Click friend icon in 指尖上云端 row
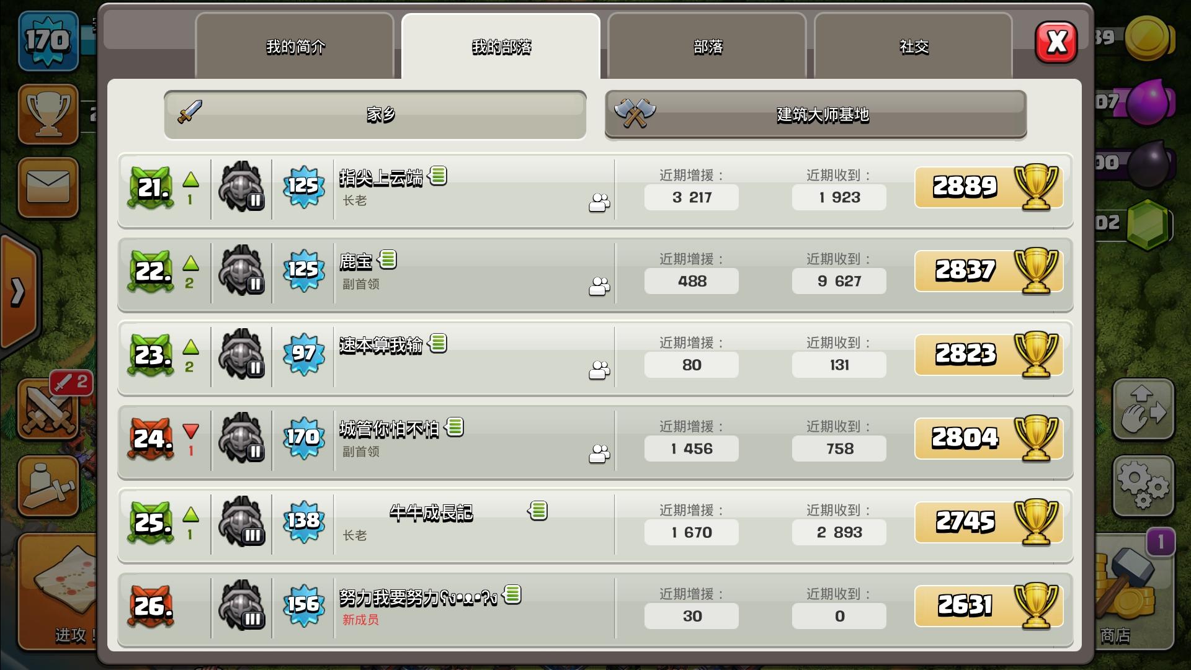 point(599,203)
